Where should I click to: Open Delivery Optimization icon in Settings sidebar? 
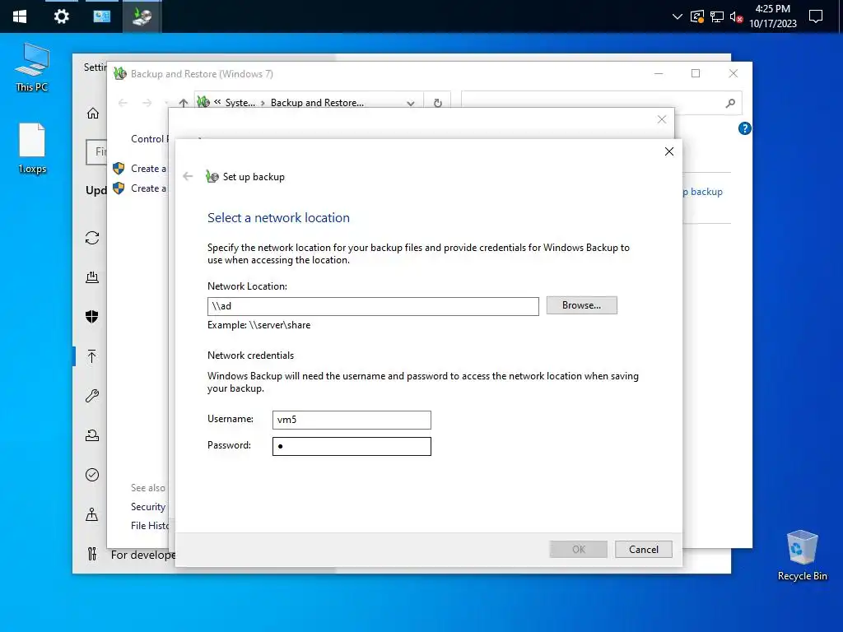(x=92, y=277)
